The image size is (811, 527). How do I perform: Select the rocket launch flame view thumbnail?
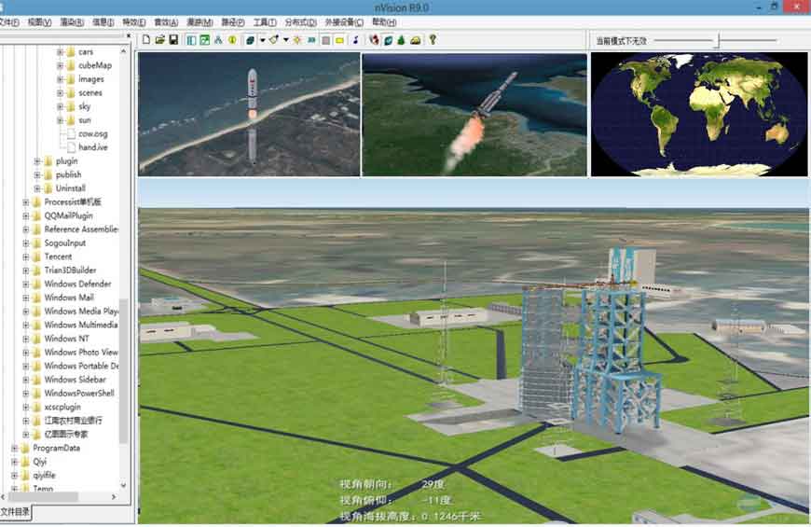(474, 115)
